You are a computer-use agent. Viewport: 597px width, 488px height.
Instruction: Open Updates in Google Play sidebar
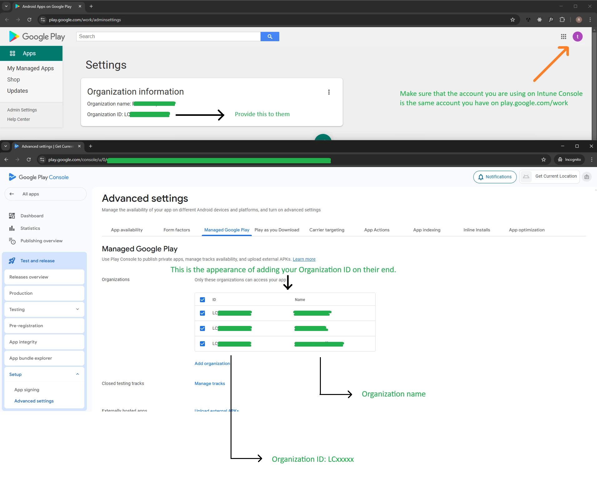pos(17,91)
